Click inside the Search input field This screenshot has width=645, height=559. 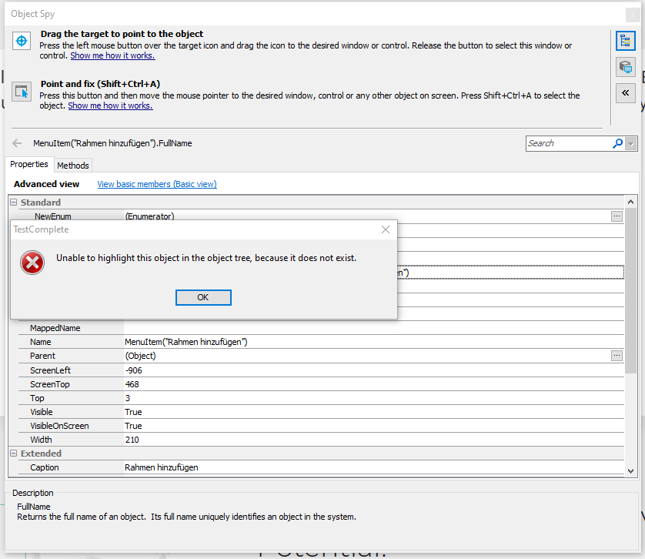(568, 143)
